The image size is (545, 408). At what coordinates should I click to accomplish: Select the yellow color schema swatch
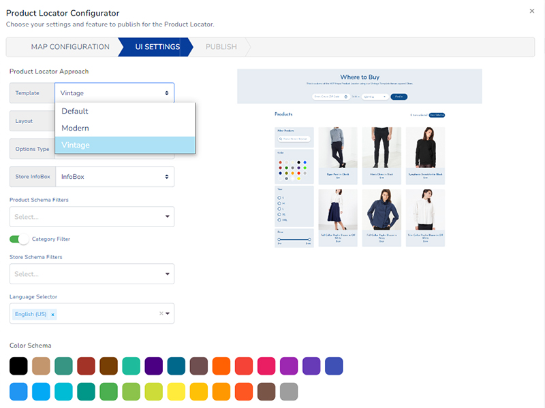click(x=176, y=392)
